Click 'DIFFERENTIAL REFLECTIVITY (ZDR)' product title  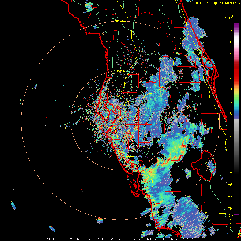pos(84,239)
